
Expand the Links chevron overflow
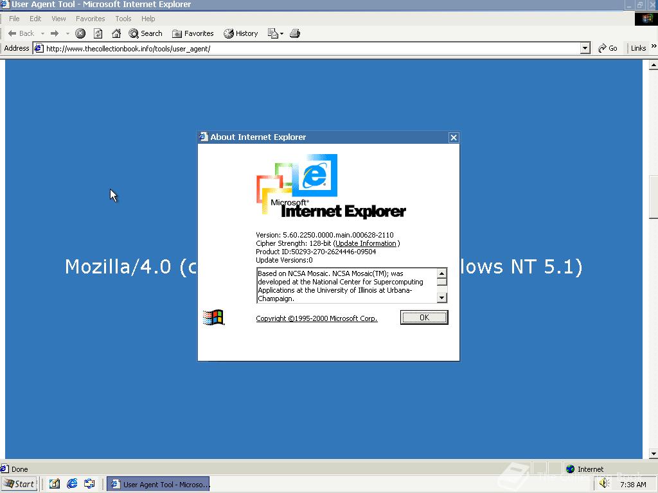654,46
